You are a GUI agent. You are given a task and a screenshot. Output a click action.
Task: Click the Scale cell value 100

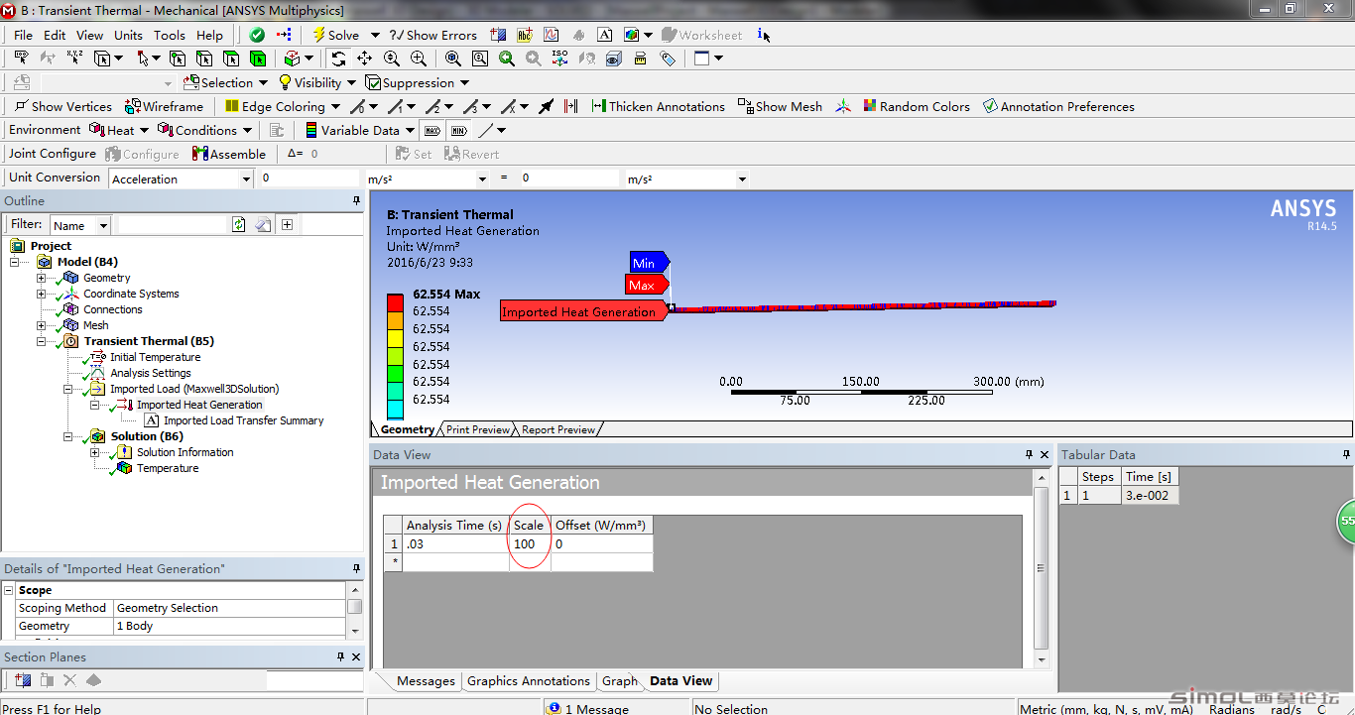530,543
